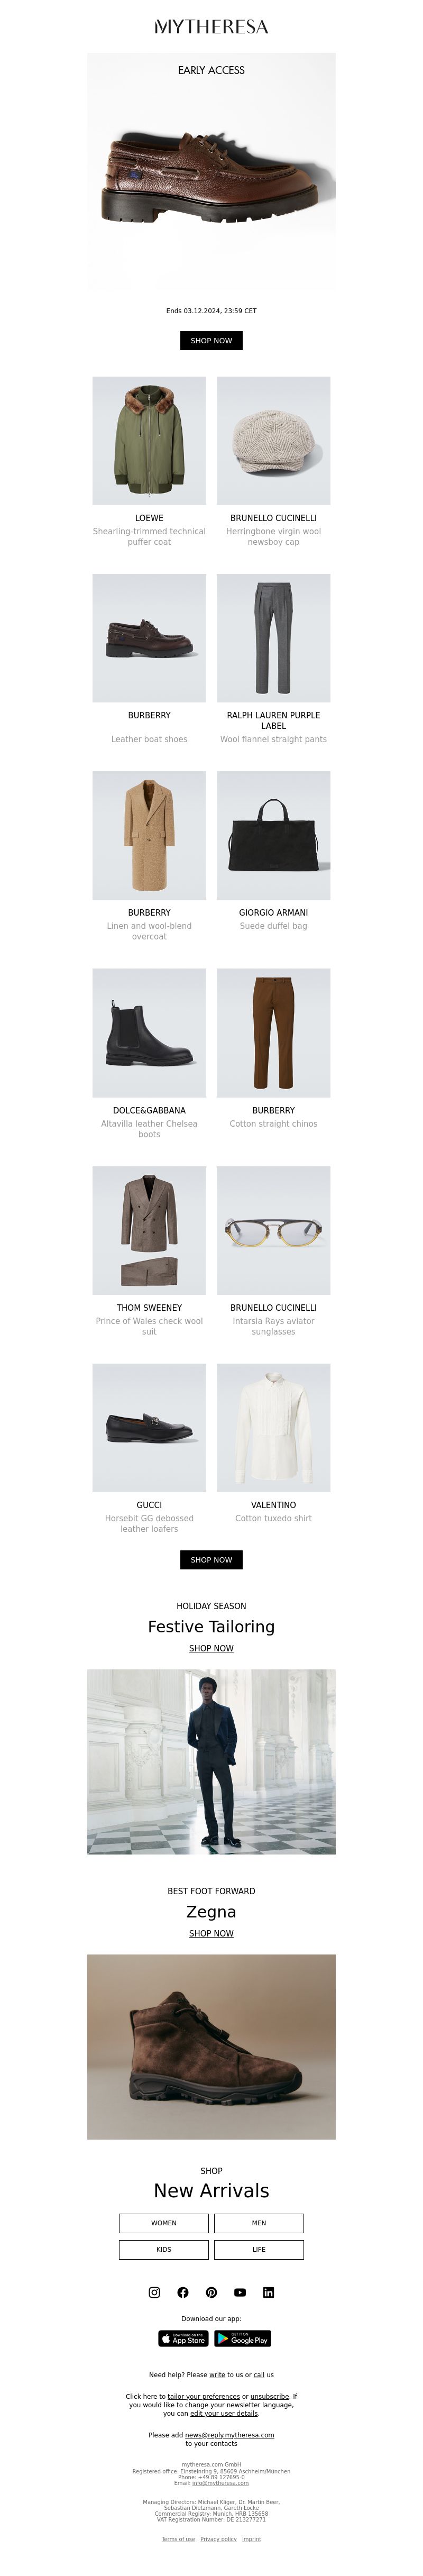Open the Loewe puffer coat image
The width and height of the screenshot is (423, 2576).
(x=149, y=440)
